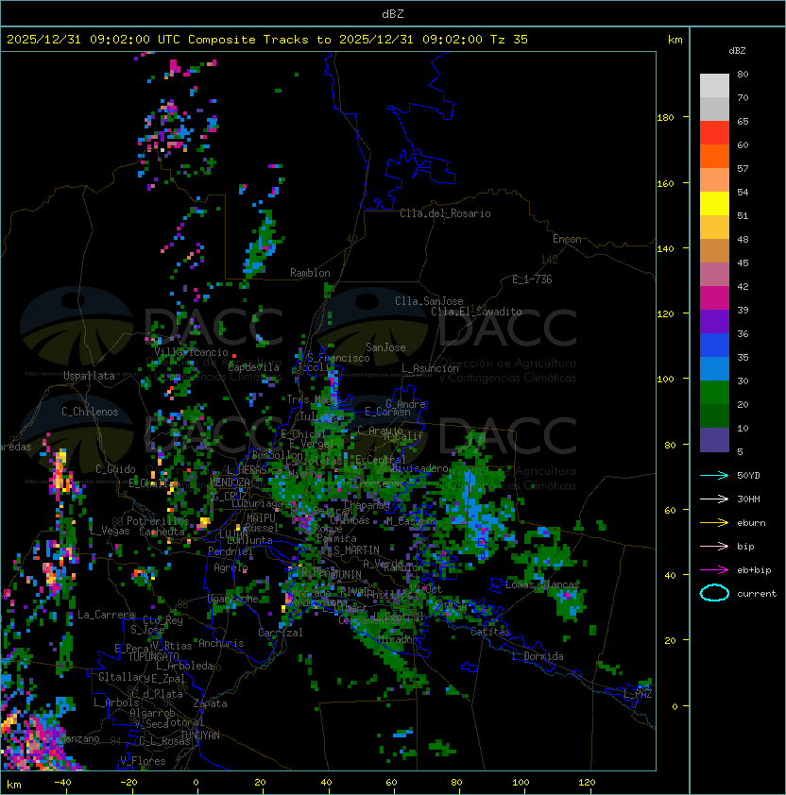This screenshot has height=795, width=786.
Task: Click the 'Zapata' map label
Action: pyautogui.click(x=210, y=703)
